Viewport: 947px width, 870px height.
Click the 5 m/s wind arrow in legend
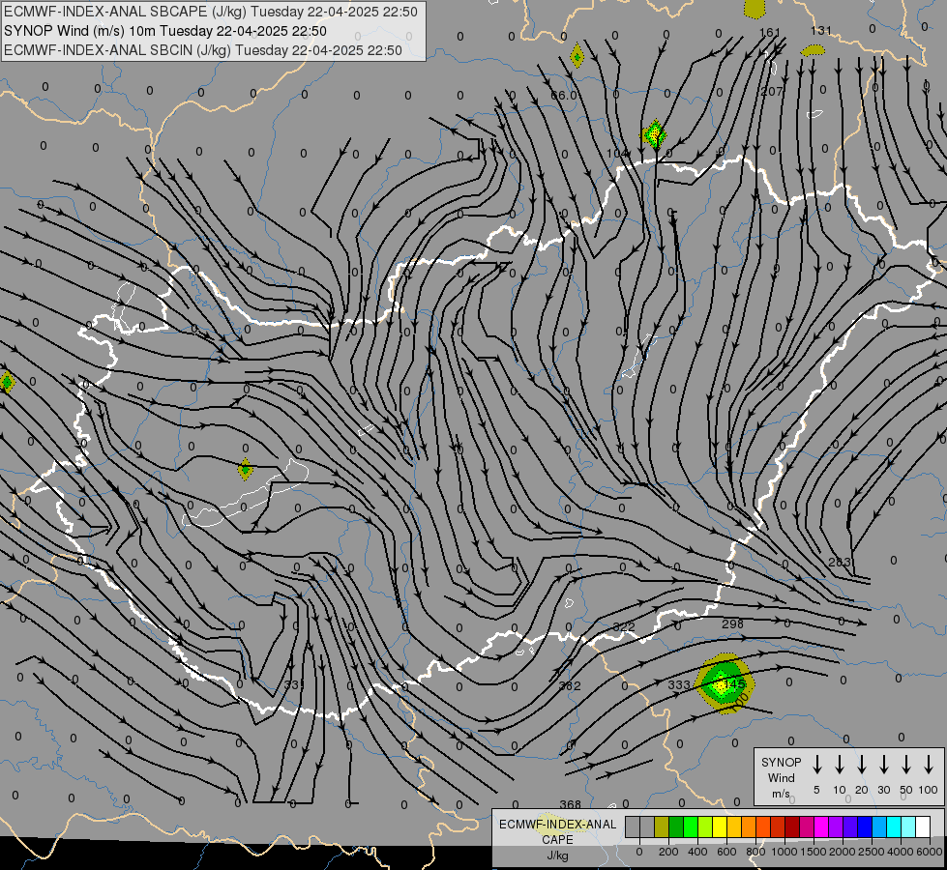coord(816,765)
